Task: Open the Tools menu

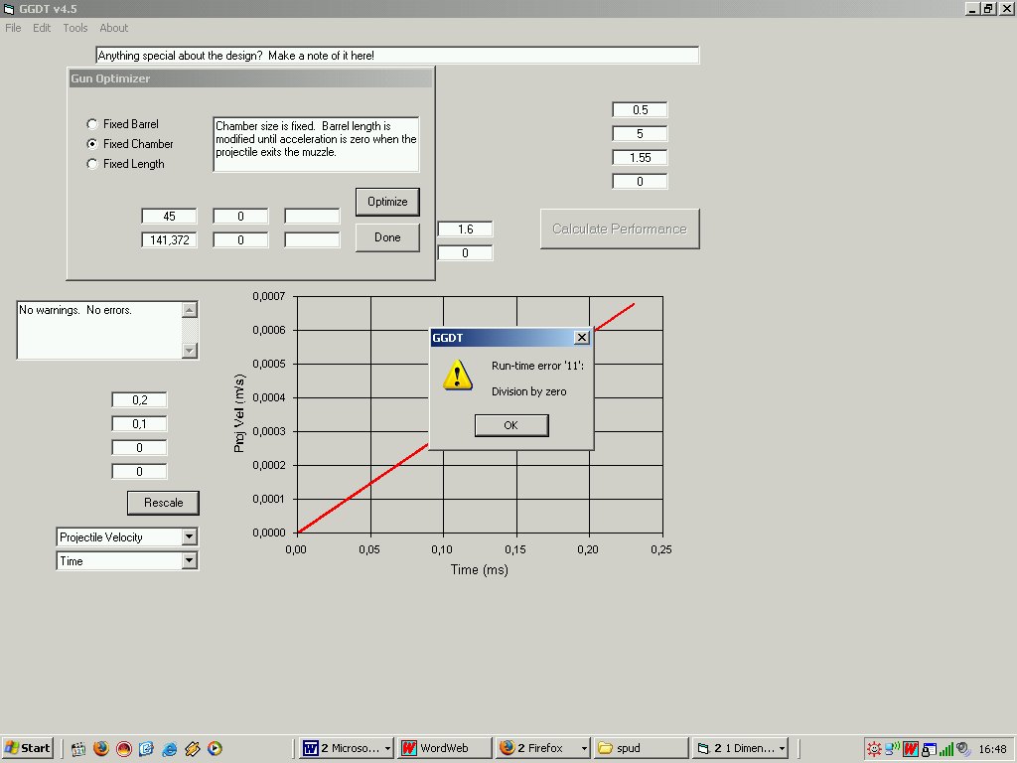Action: pos(75,28)
